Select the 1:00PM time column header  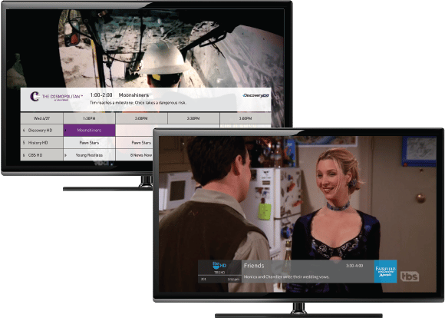coord(89,118)
